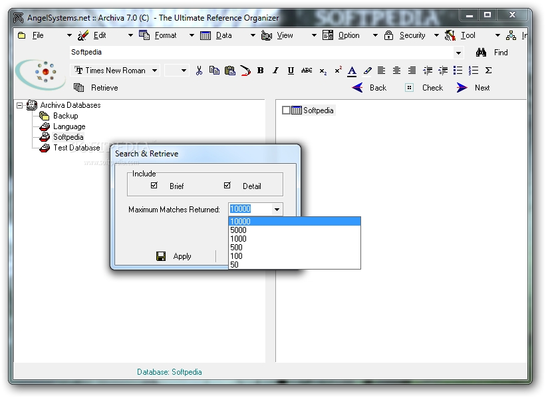The width and height of the screenshot is (546, 398).
Task: Open the Format menu dropdown arrow
Action: 192,35
